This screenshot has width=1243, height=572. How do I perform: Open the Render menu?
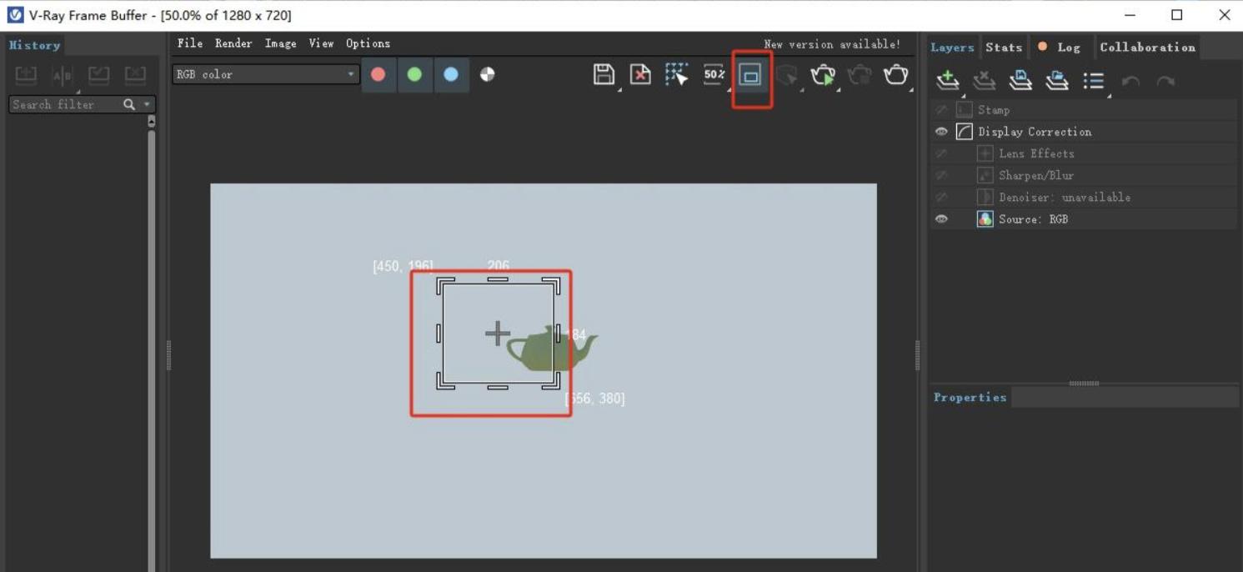(x=233, y=43)
